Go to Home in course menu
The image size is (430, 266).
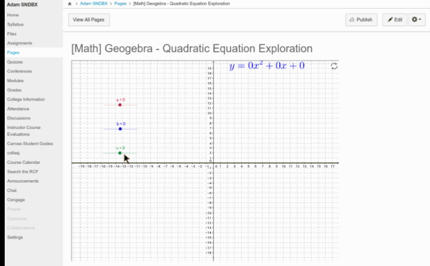tap(13, 15)
